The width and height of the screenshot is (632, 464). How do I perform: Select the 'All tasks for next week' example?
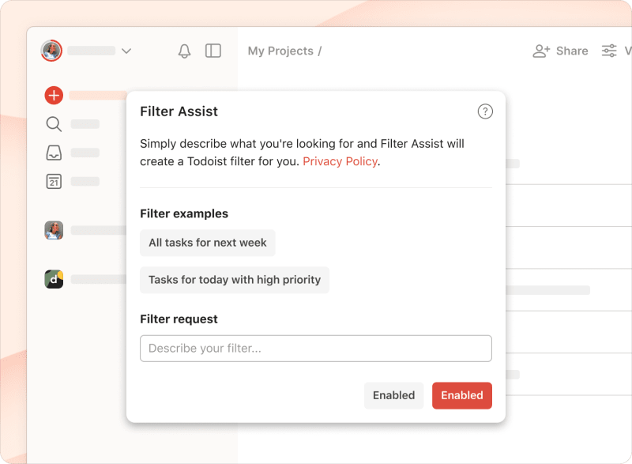(207, 243)
